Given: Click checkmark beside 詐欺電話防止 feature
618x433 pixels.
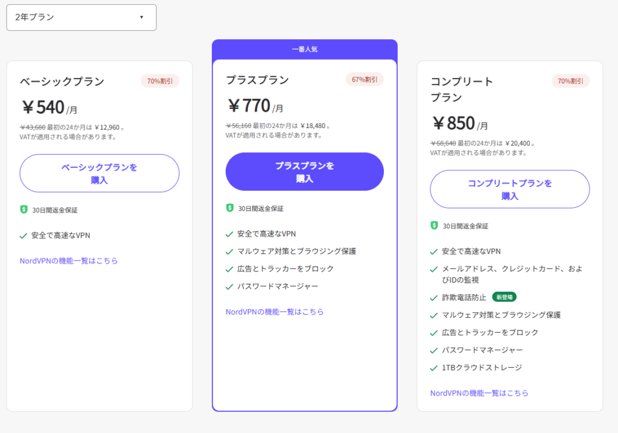Looking at the screenshot, I should pyautogui.click(x=434, y=297).
